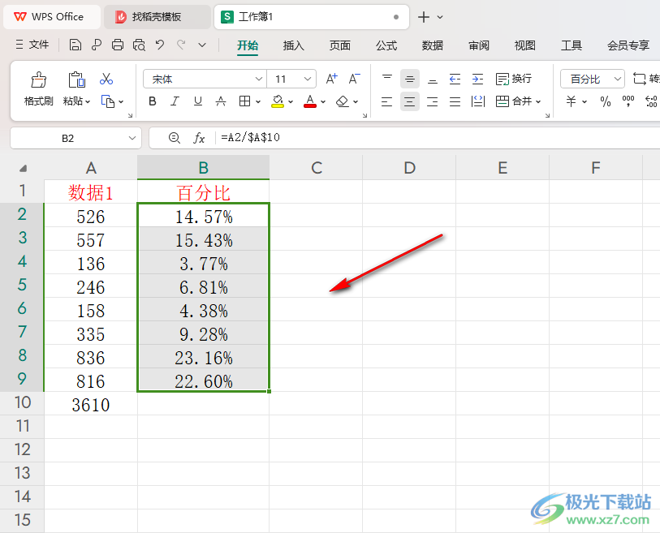Toggle top vertical alignment
Image resolution: width=660 pixels, height=533 pixels.
coord(386,79)
